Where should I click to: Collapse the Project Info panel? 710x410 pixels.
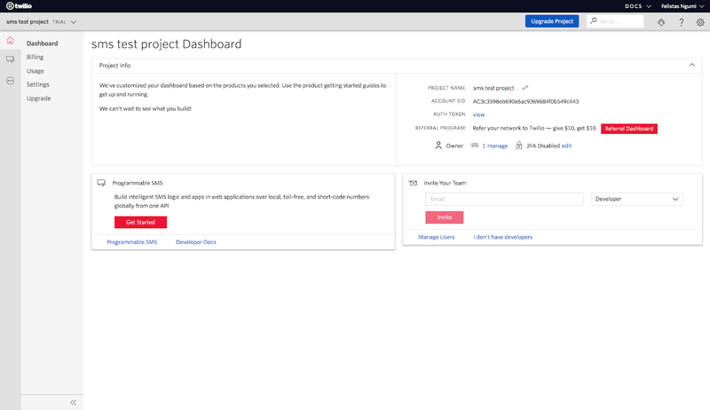[691, 65]
